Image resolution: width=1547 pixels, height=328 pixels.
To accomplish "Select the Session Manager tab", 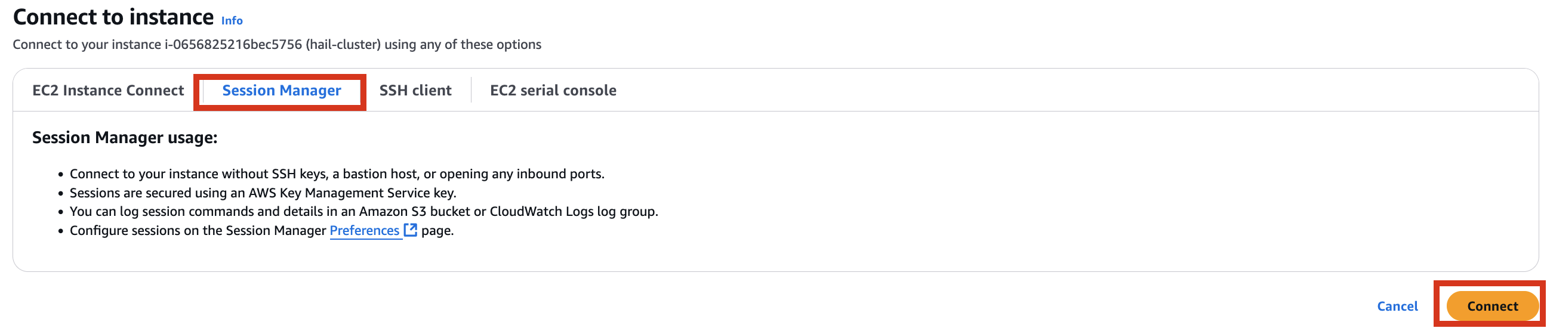I will click(282, 91).
